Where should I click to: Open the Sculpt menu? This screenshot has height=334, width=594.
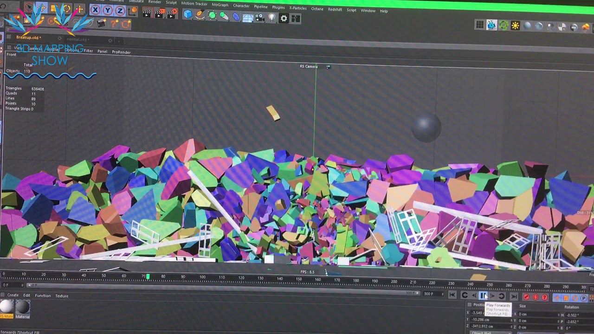point(171,2)
